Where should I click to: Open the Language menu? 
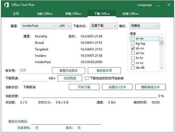pyautogui.click(x=145, y=5)
